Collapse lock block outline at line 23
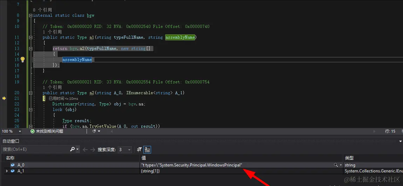Image resolution: width=403 pixels, height=186 pixels. pos(31,110)
